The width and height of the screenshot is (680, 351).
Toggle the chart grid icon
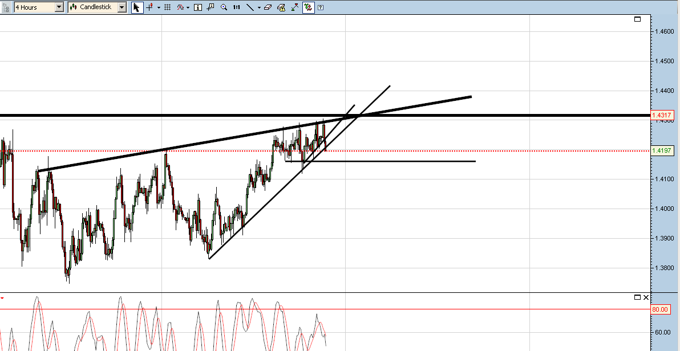(x=168, y=7)
